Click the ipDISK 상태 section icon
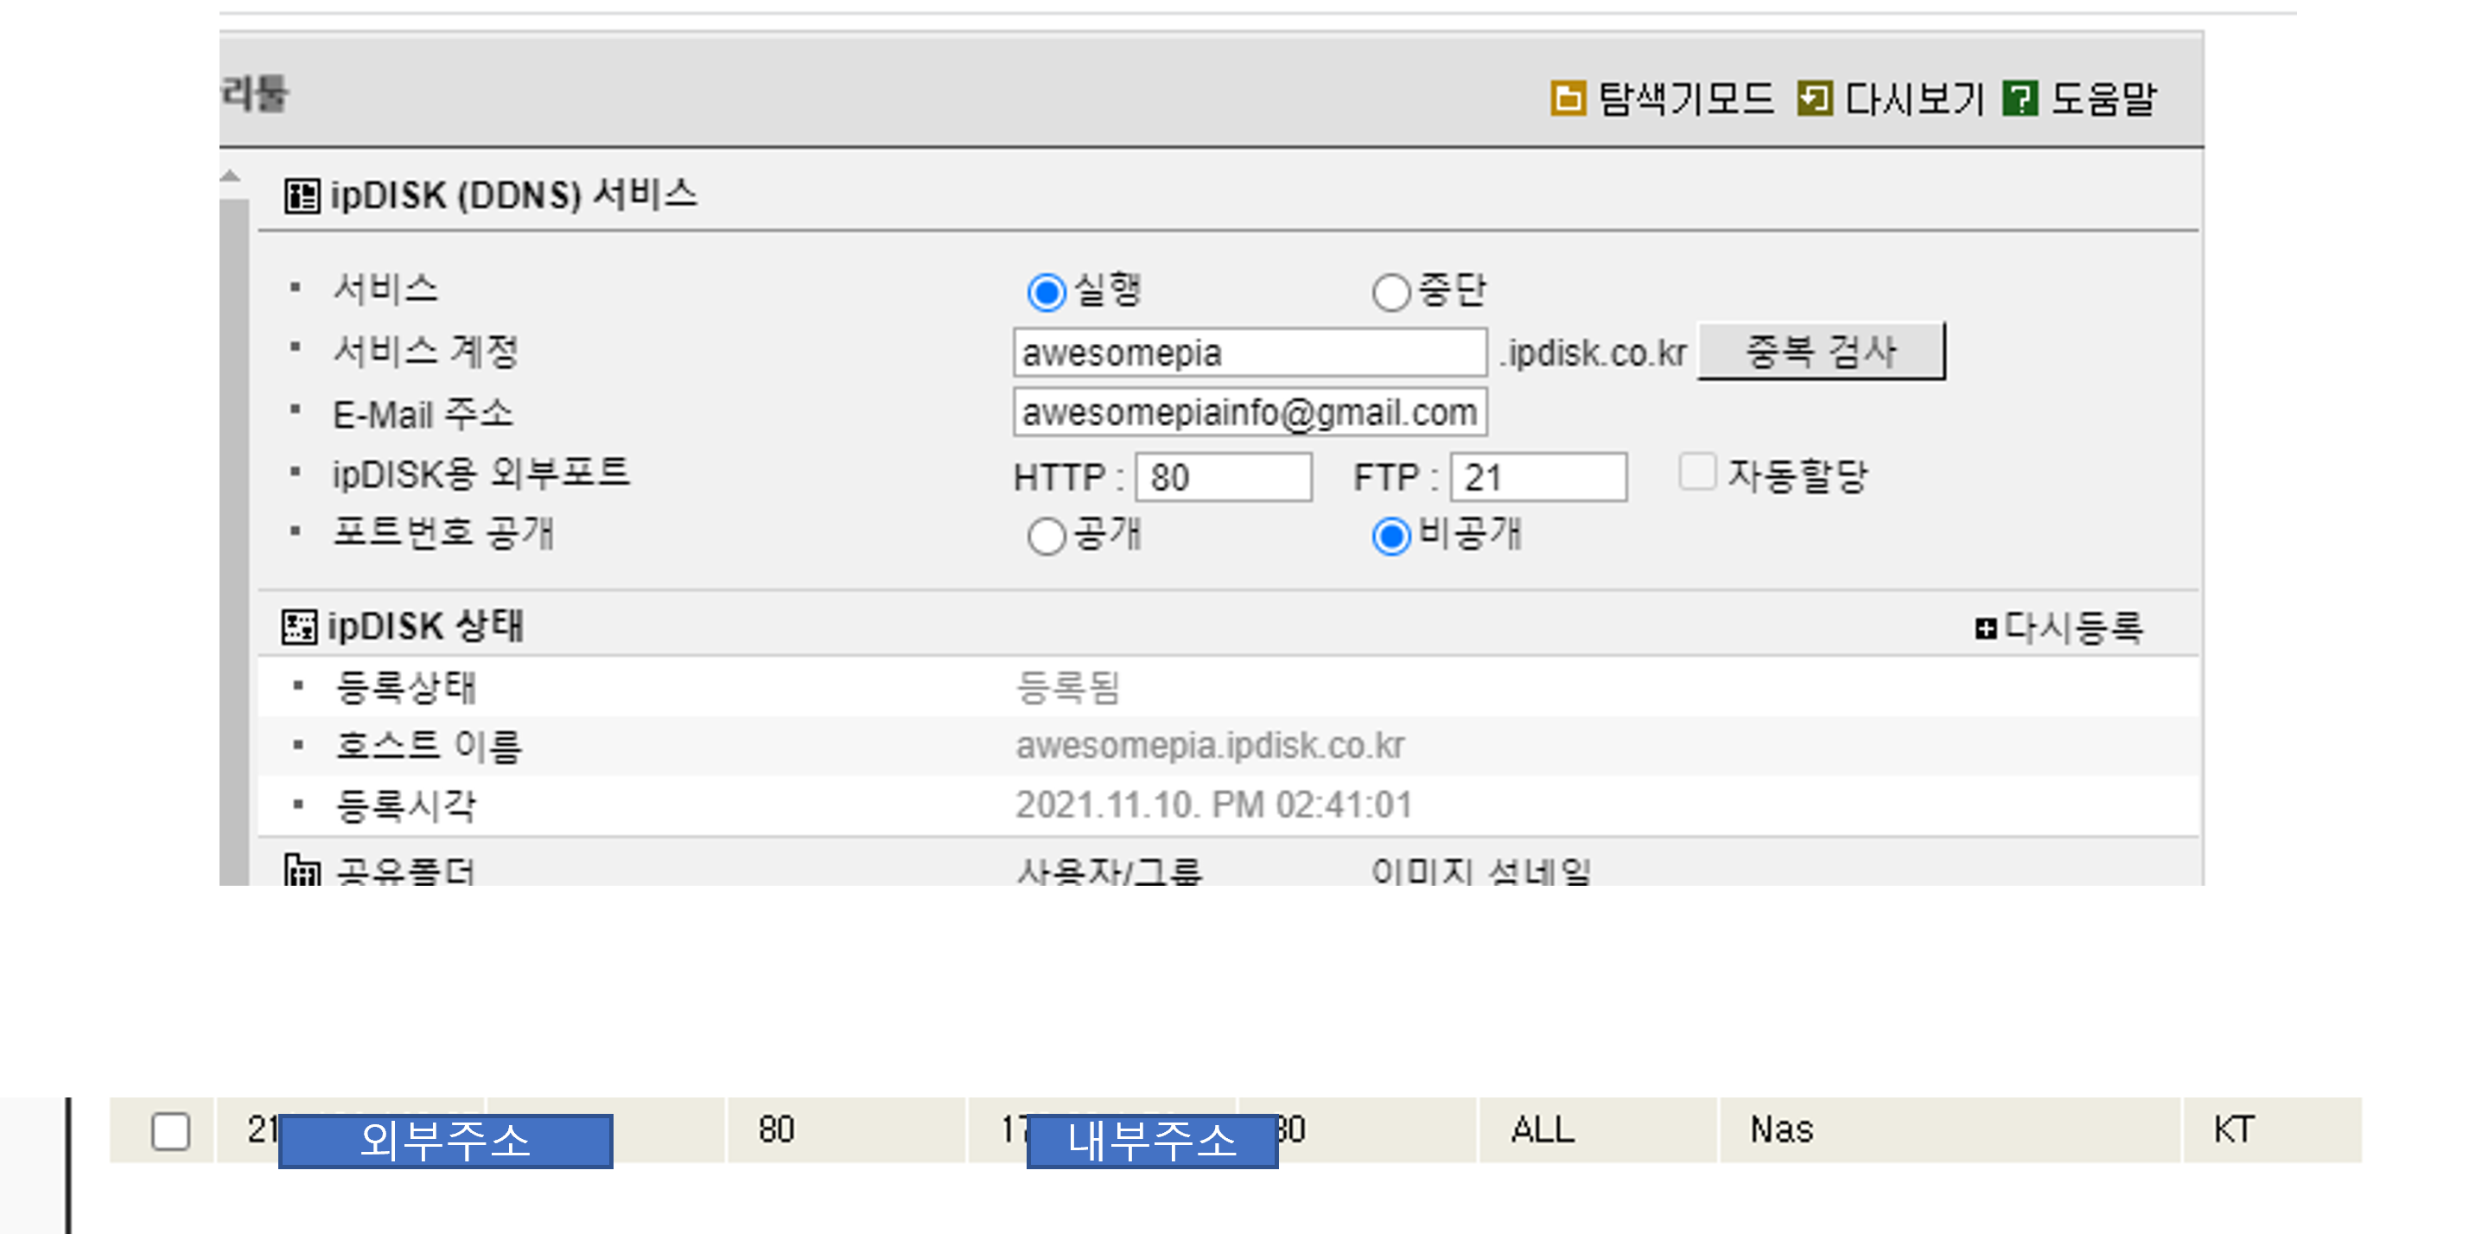The width and height of the screenshot is (2475, 1234). pos(299,627)
